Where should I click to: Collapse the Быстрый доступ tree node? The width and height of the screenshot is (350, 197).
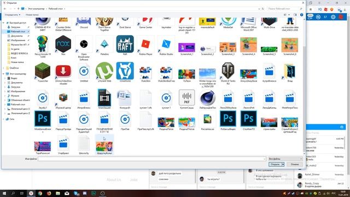click(4, 23)
